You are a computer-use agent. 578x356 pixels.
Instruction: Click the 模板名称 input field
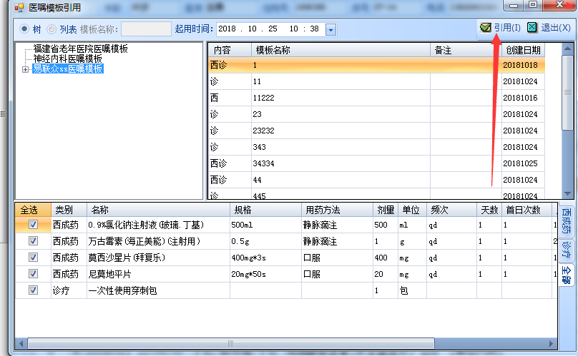click(x=147, y=29)
